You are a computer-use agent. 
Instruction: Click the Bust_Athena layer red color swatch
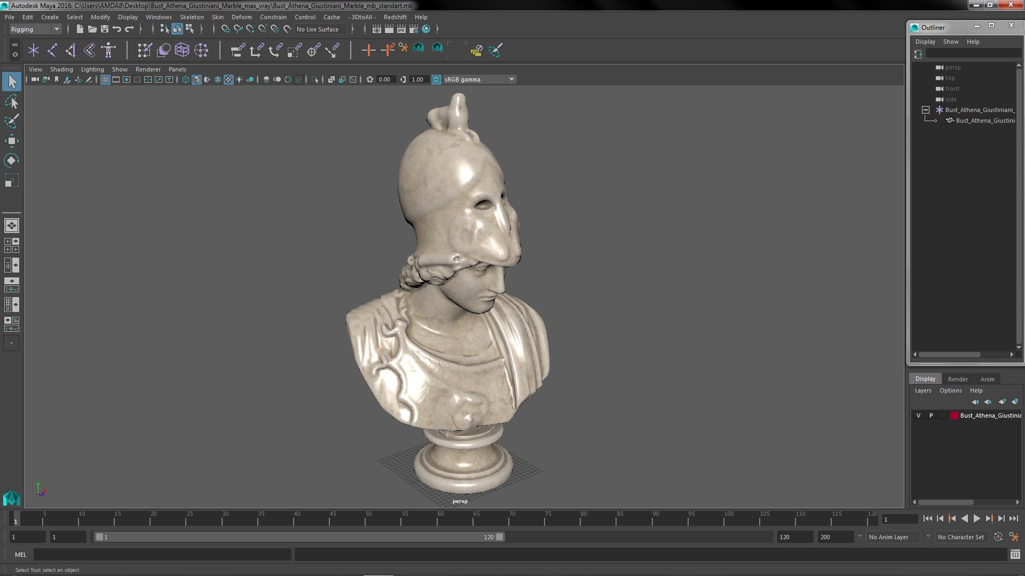click(954, 415)
